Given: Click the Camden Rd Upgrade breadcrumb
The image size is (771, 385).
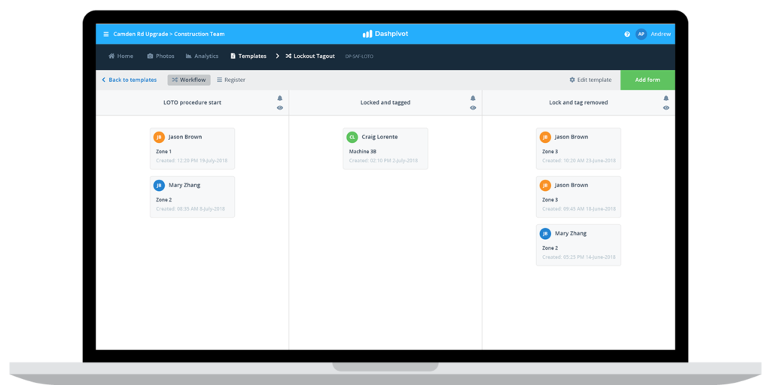Looking at the screenshot, I should (x=142, y=35).
